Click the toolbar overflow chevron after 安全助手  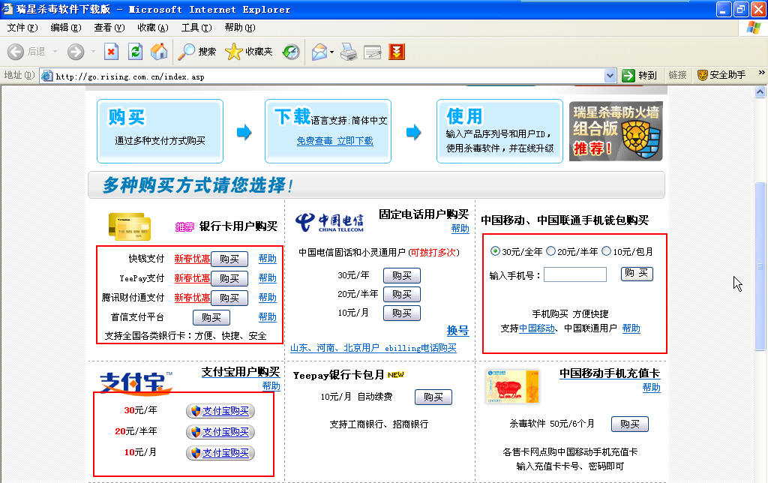761,73
